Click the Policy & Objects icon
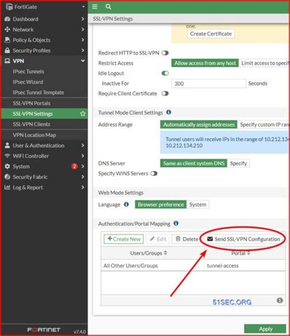Image resolution: width=290 pixels, height=336 pixels. [7, 40]
